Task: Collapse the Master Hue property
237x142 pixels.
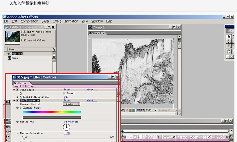Action: point(17,122)
